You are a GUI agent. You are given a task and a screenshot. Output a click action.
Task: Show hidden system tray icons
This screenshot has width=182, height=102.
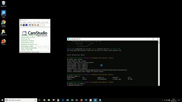(x=162, y=100)
